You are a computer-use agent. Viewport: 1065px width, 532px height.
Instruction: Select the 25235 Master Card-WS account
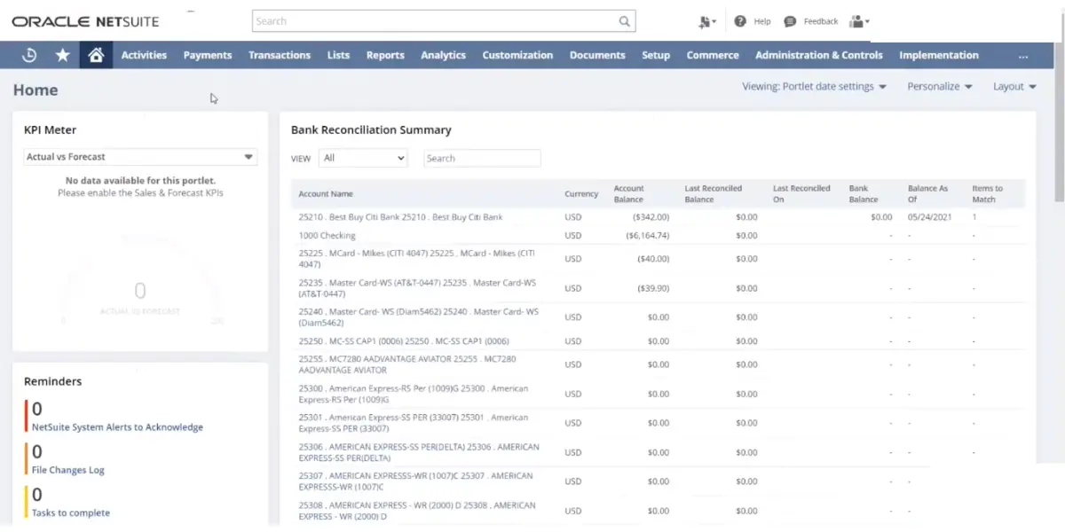(417, 288)
